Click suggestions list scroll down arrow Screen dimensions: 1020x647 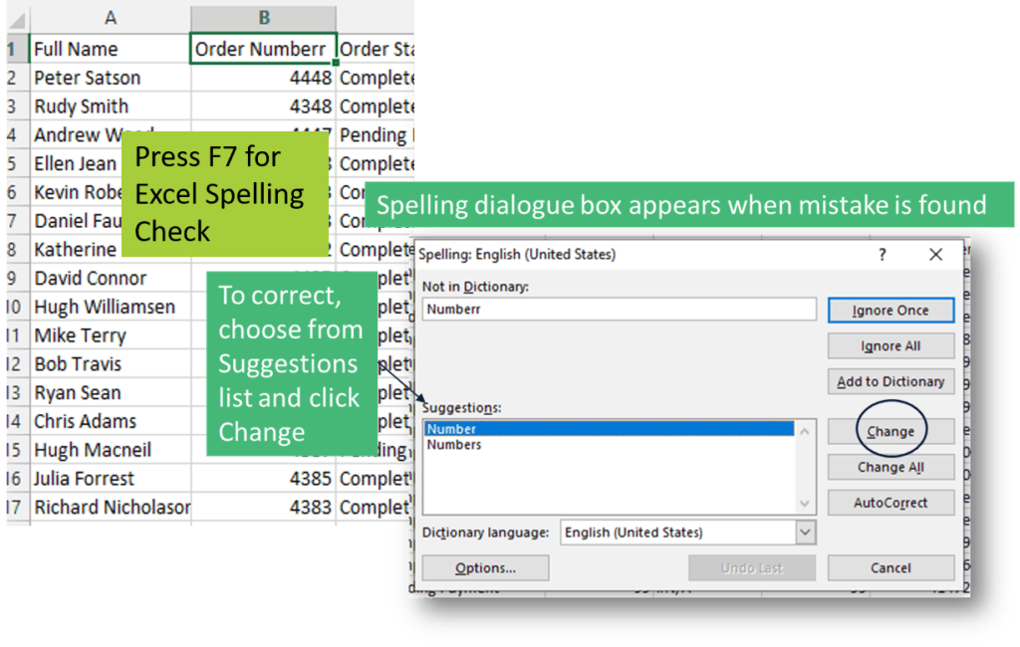805,504
